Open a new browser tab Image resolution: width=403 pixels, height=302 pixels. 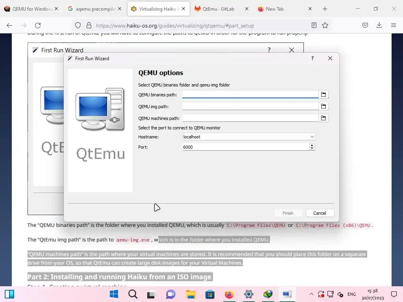tap(325, 9)
